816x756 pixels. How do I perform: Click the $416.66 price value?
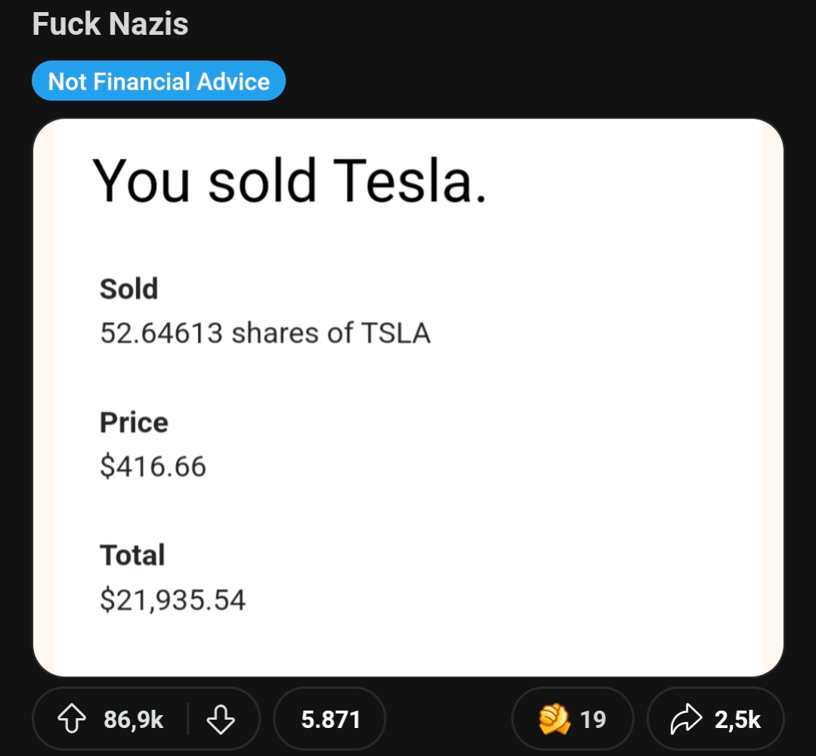pos(153,466)
